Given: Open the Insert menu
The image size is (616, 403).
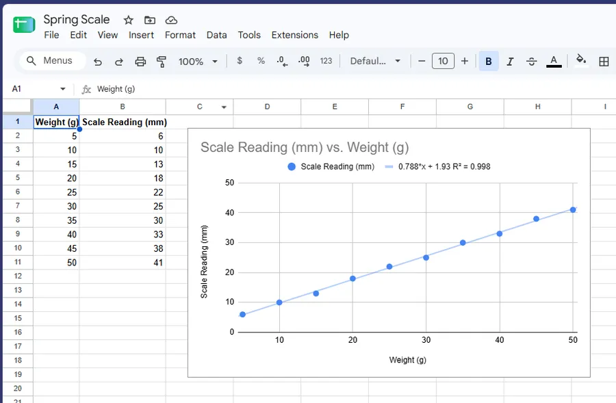Looking at the screenshot, I should pyautogui.click(x=141, y=35).
